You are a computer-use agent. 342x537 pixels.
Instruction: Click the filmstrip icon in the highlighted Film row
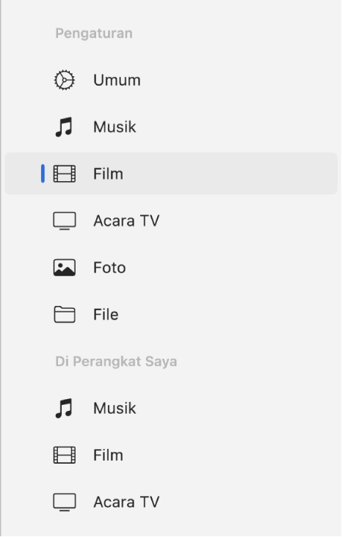pos(65,174)
